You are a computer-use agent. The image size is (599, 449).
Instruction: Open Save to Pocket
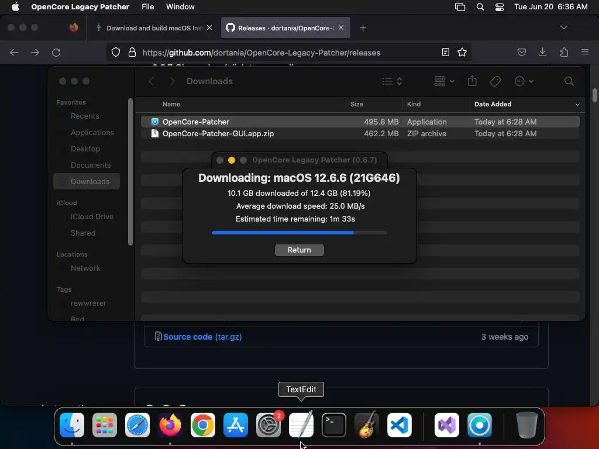click(x=521, y=52)
